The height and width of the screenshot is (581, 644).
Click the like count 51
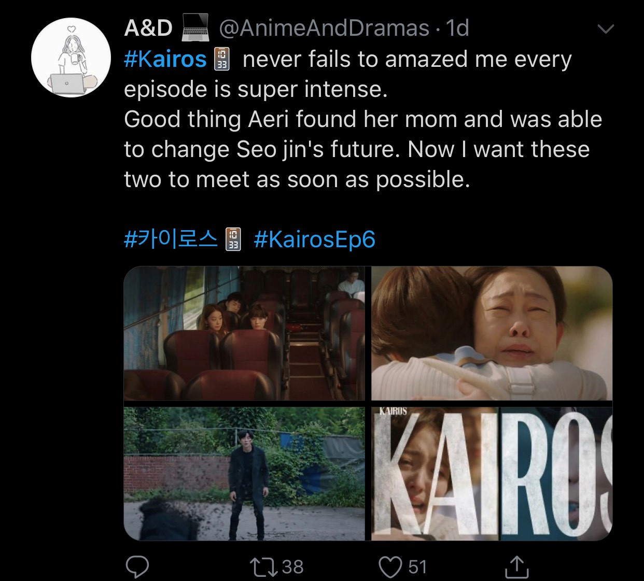pyautogui.click(x=417, y=567)
